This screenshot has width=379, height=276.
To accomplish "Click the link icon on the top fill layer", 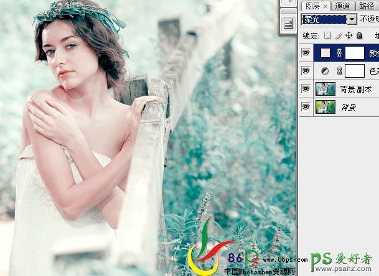I will click(340, 53).
